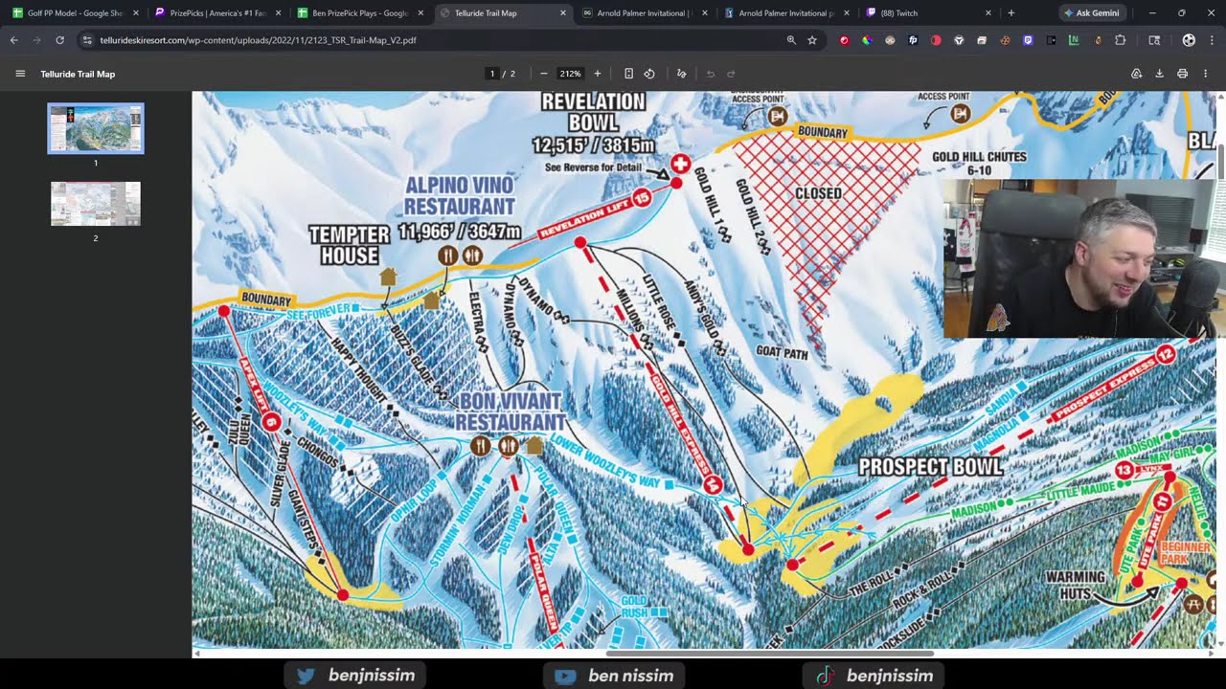Viewport: 1226px width, 689px height.
Task: Rotate the PDF counterclockwise
Action: coord(649,74)
